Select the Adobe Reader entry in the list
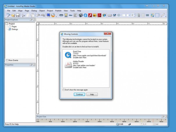176x132 pixels. click(86, 64)
